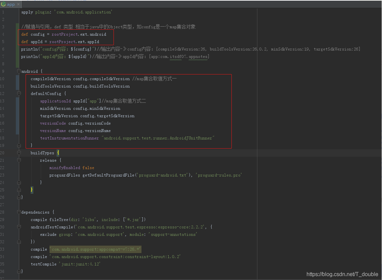Click the Gradle module icon on the app tab
Screen dimensions: 382x280
point(3,4)
